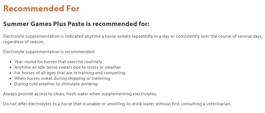This screenshot has height=113, width=265.
Task: Click bullet 'Anytime an idle horse sweats'
Action: tap(67, 67)
